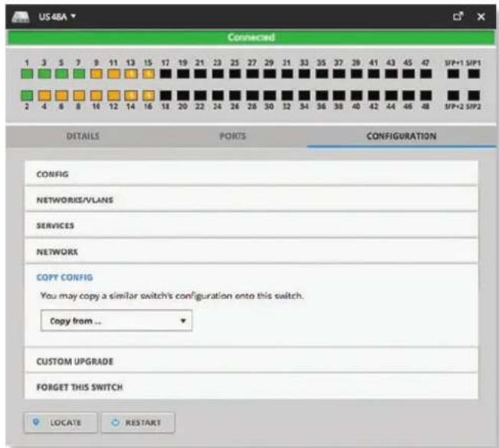Select the SFP1 port

[x=474, y=74]
